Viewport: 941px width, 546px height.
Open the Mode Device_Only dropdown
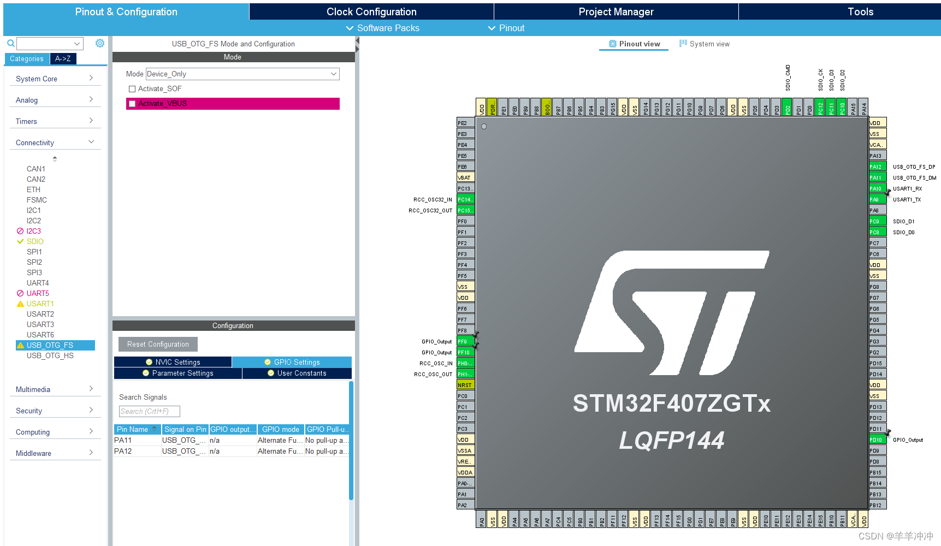click(x=242, y=74)
